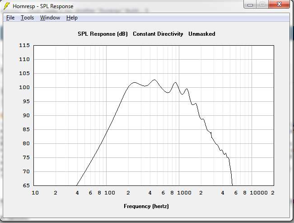Open the Help menu
This screenshot has height=223, width=294.
click(72, 18)
